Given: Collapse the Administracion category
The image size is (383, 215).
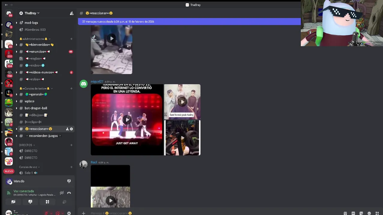Looking at the screenshot, I should tap(35, 39).
